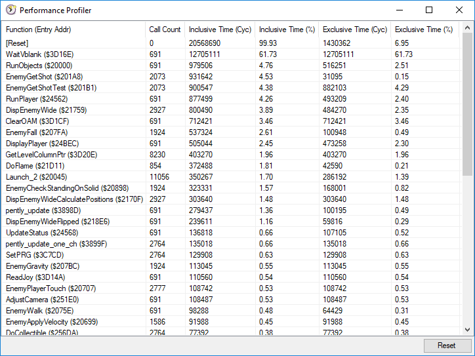Viewport: 475px width, 356px height.
Task: Click exclusive cycles value 286192
Action: [x=335, y=177]
